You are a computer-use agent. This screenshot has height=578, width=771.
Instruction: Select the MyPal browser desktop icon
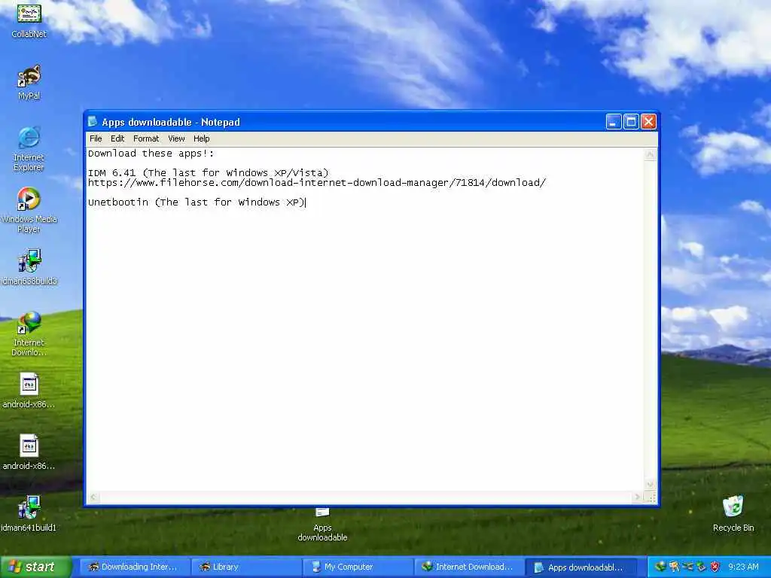click(x=29, y=82)
